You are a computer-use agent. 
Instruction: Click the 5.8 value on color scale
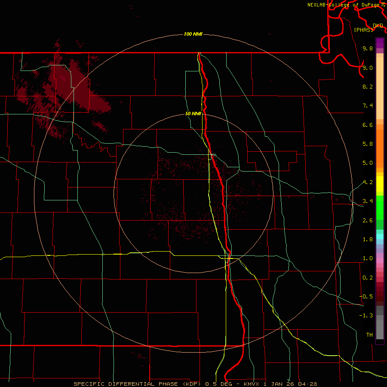368,144
